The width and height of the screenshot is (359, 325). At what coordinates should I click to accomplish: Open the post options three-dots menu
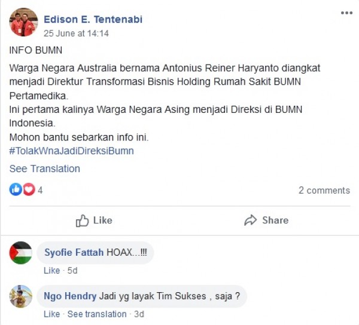pyautogui.click(x=346, y=13)
